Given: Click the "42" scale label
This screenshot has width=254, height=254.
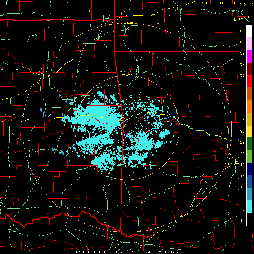Looking at the screenshot, I should coord(242,98).
